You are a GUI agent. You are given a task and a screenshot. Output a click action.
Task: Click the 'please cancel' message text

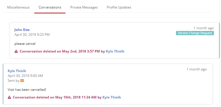point(25,44)
